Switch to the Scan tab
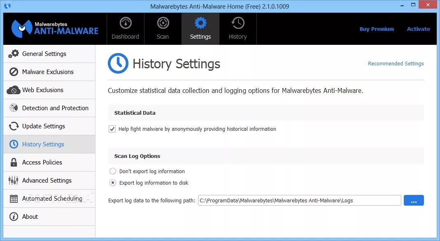This screenshot has width=440, height=241. click(163, 29)
